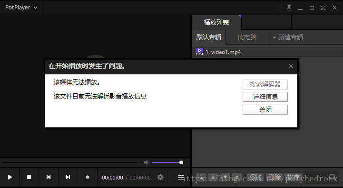Click the MP4 file icon in the playlist
Screen dimensions: 343x188
coord(199,52)
